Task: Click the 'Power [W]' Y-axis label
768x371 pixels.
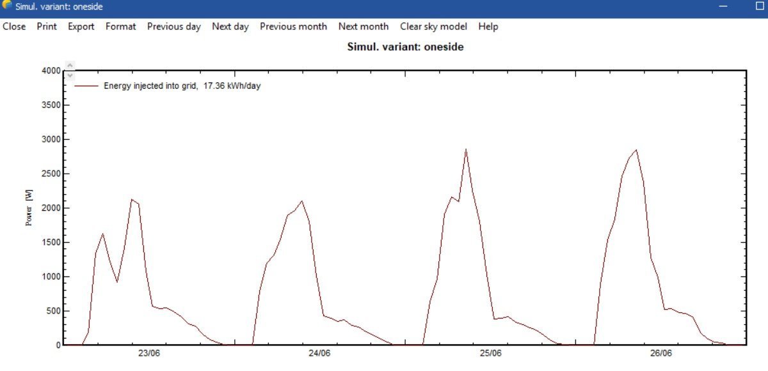Action: 29,208
